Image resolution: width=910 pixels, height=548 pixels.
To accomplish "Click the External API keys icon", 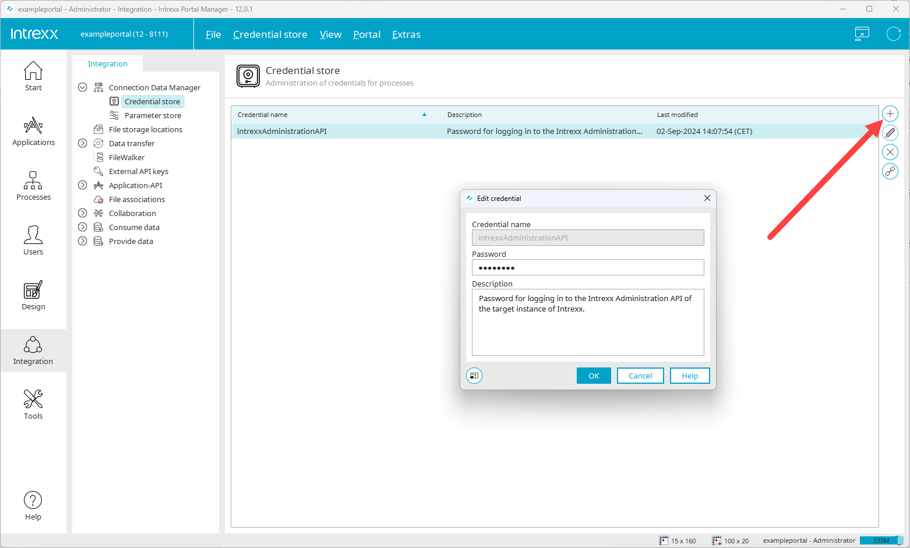I will [x=98, y=171].
